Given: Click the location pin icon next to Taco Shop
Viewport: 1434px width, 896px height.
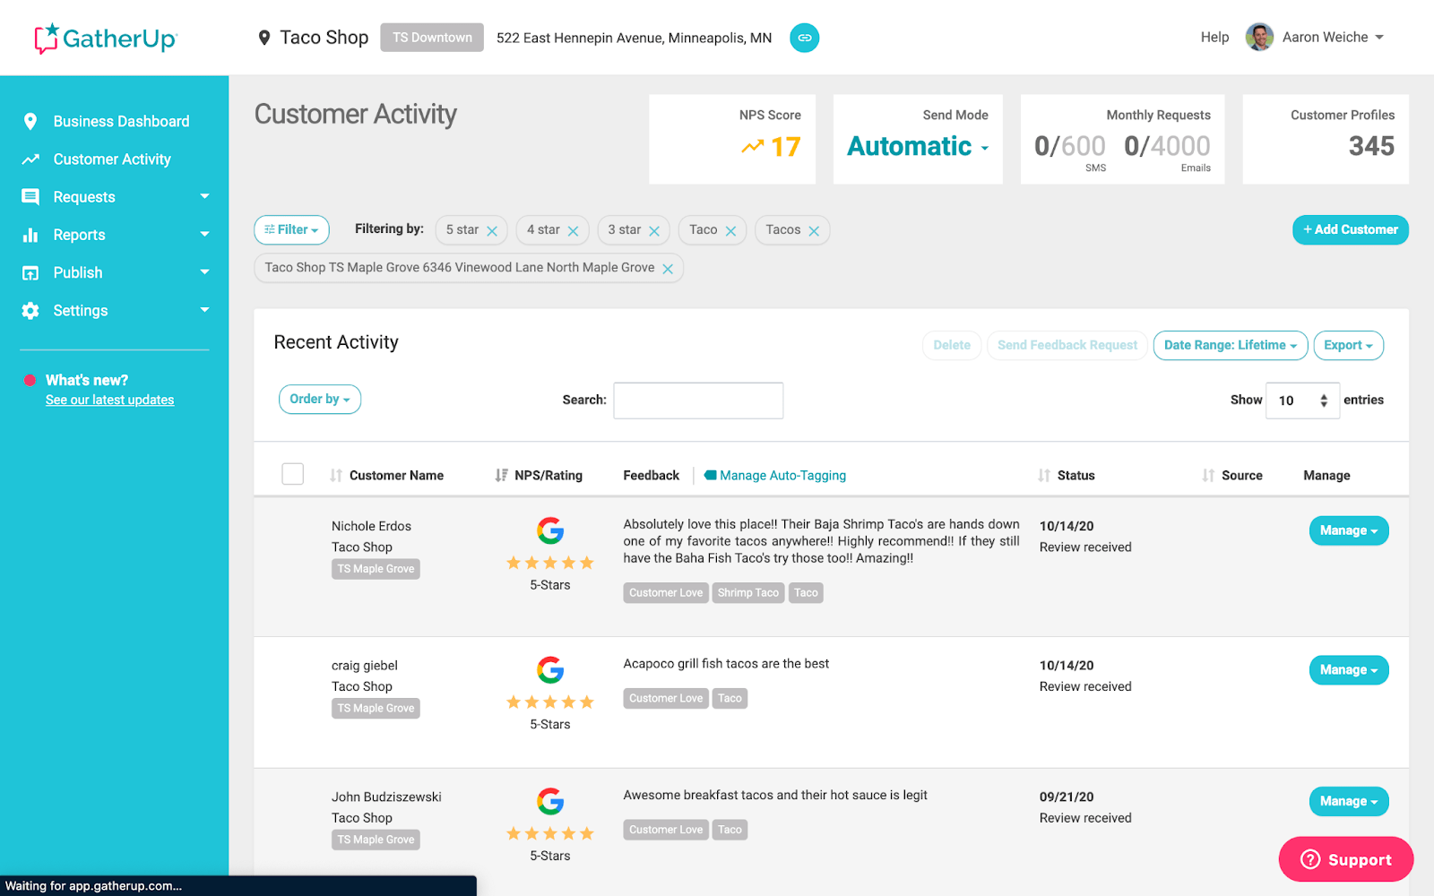Looking at the screenshot, I should coord(264,37).
